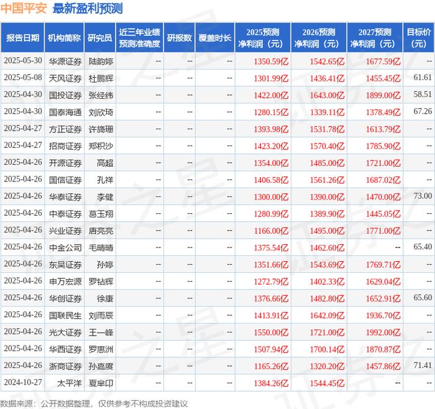Select the 2026预测净利润 column header
Viewport: 435px width, 409px height.
click(319, 38)
